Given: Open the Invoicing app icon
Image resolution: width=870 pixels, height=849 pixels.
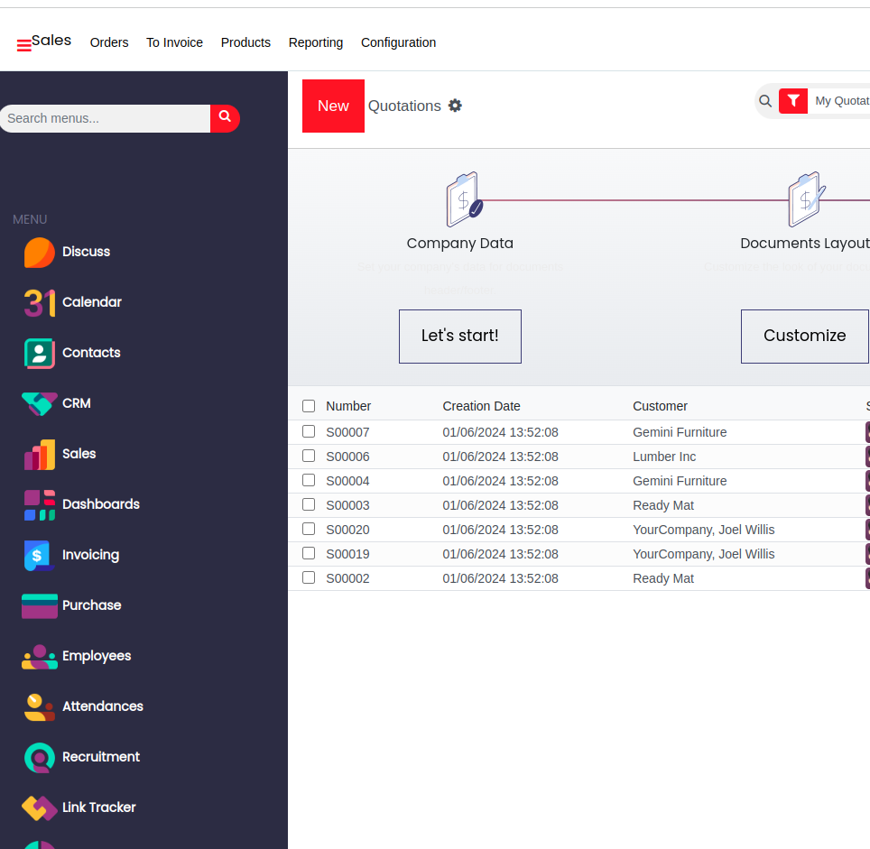Looking at the screenshot, I should [x=40, y=556].
